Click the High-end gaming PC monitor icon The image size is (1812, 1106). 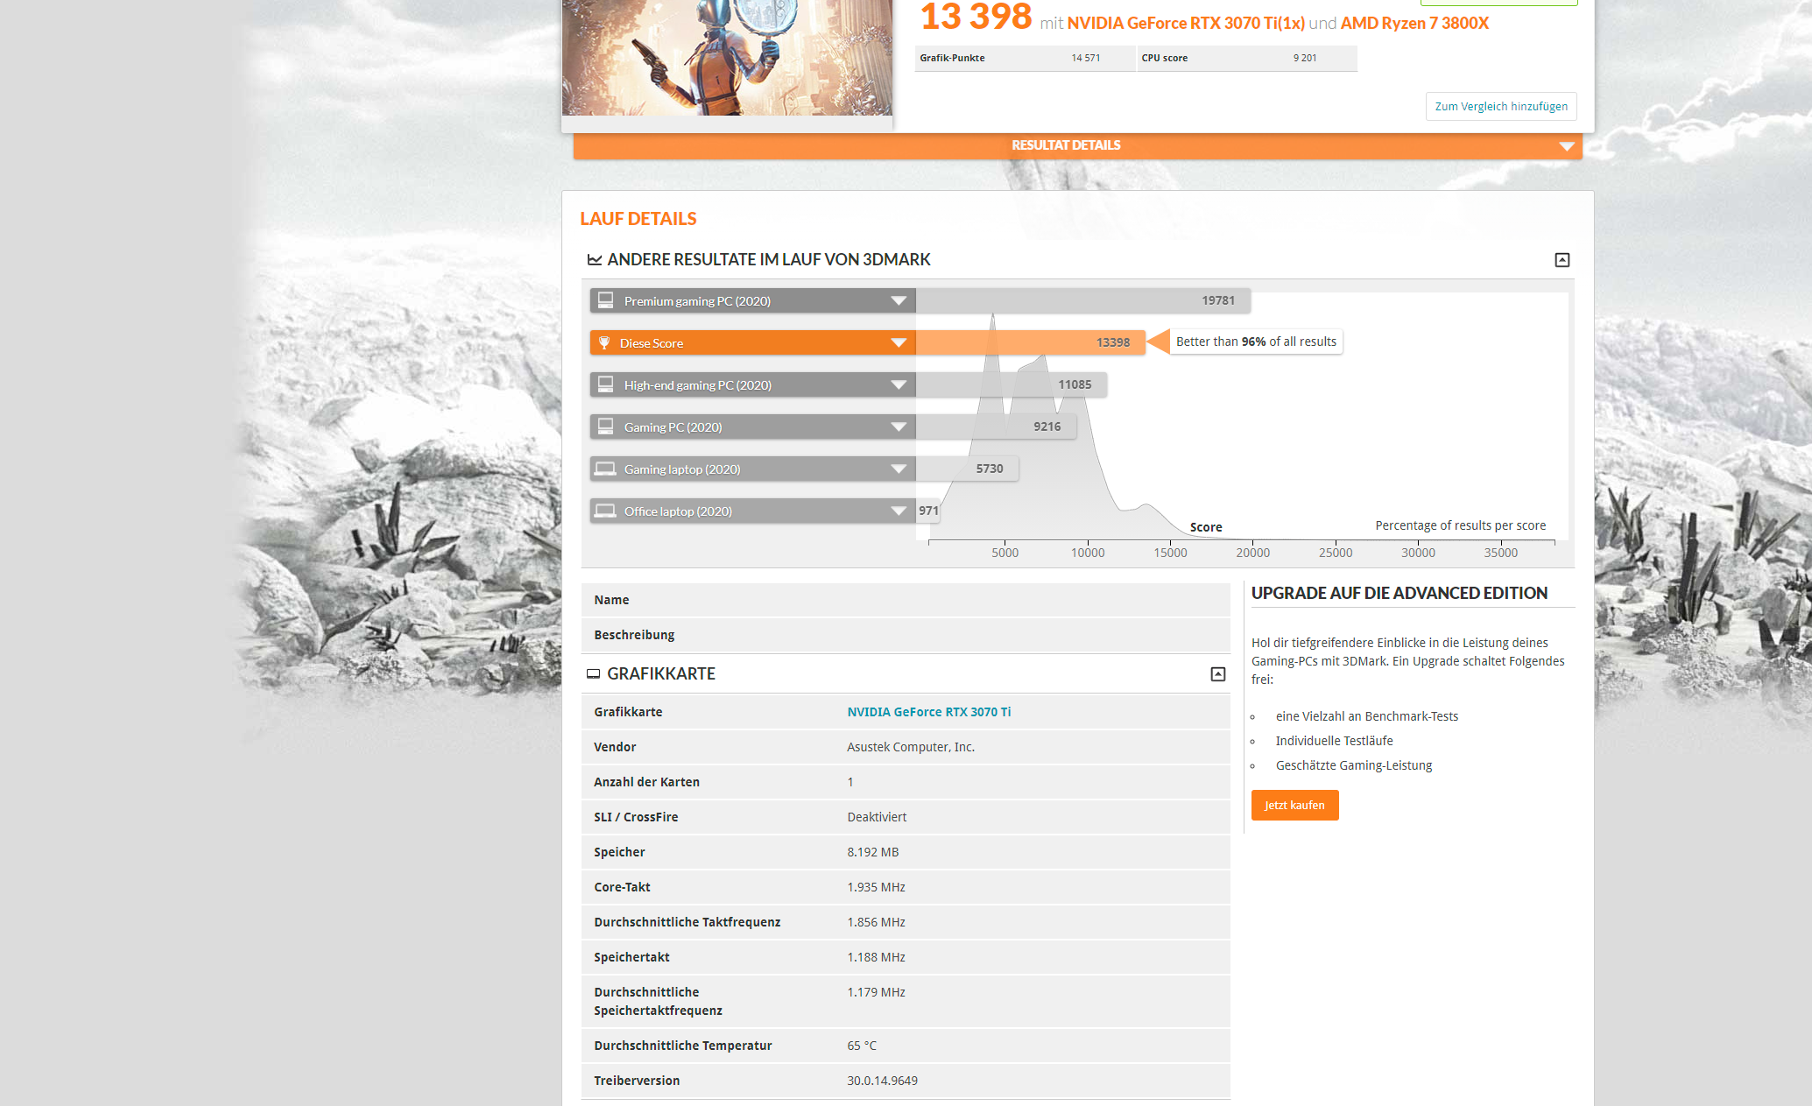(x=605, y=384)
